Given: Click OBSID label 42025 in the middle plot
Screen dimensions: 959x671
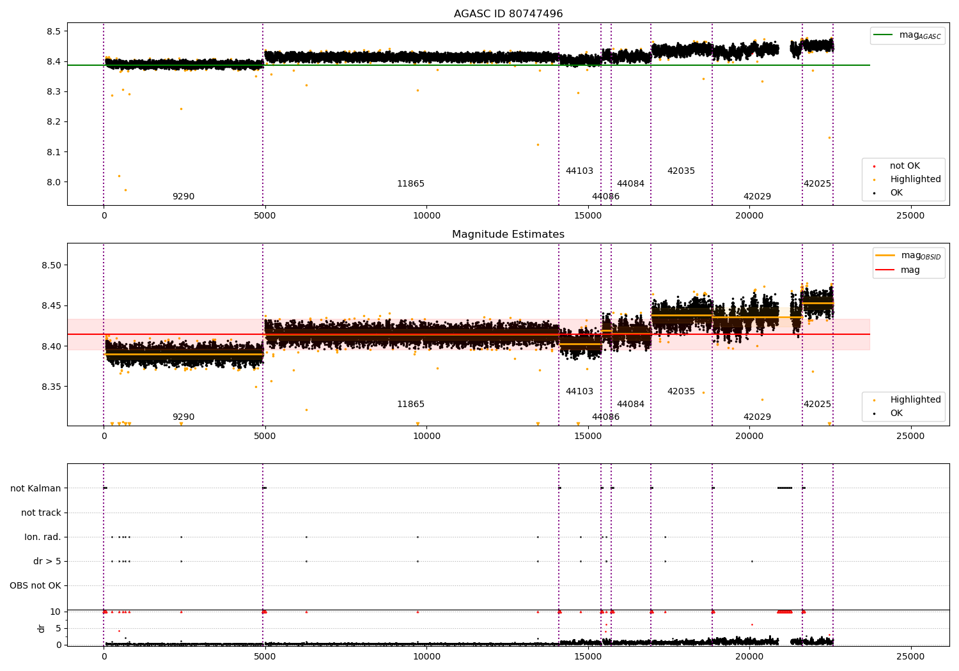Looking at the screenshot, I should [x=817, y=405].
